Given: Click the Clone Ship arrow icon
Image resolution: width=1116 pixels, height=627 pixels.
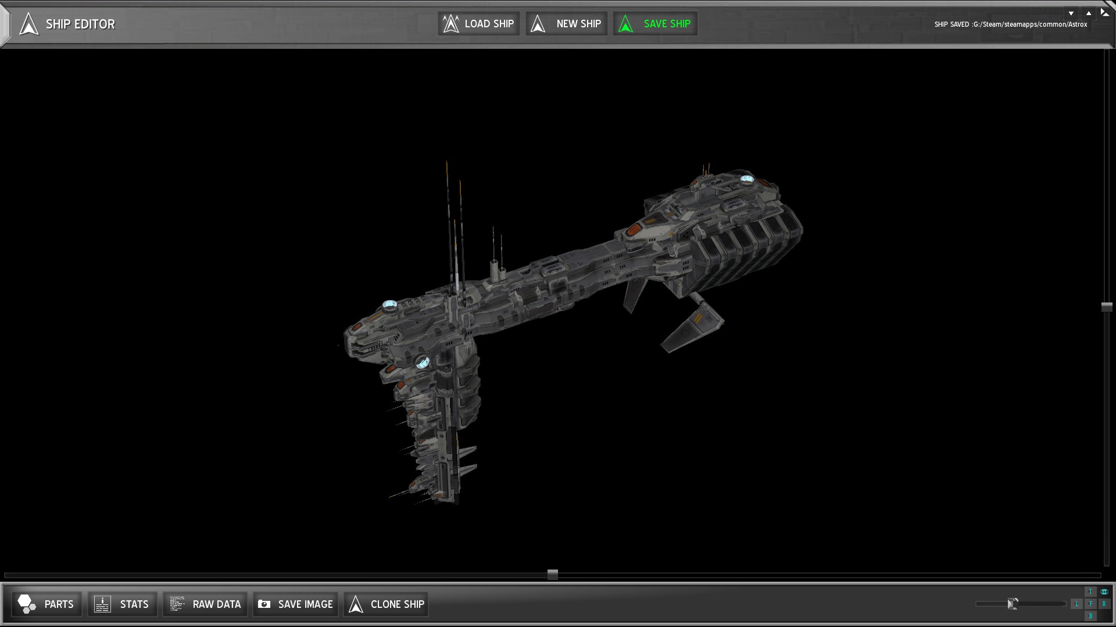Looking at the screenshot, I should click(x=356, y=604).
